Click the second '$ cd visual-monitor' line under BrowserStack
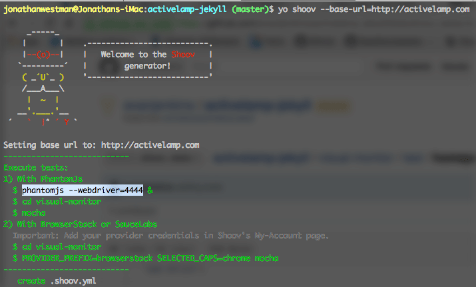 (57, 247)
